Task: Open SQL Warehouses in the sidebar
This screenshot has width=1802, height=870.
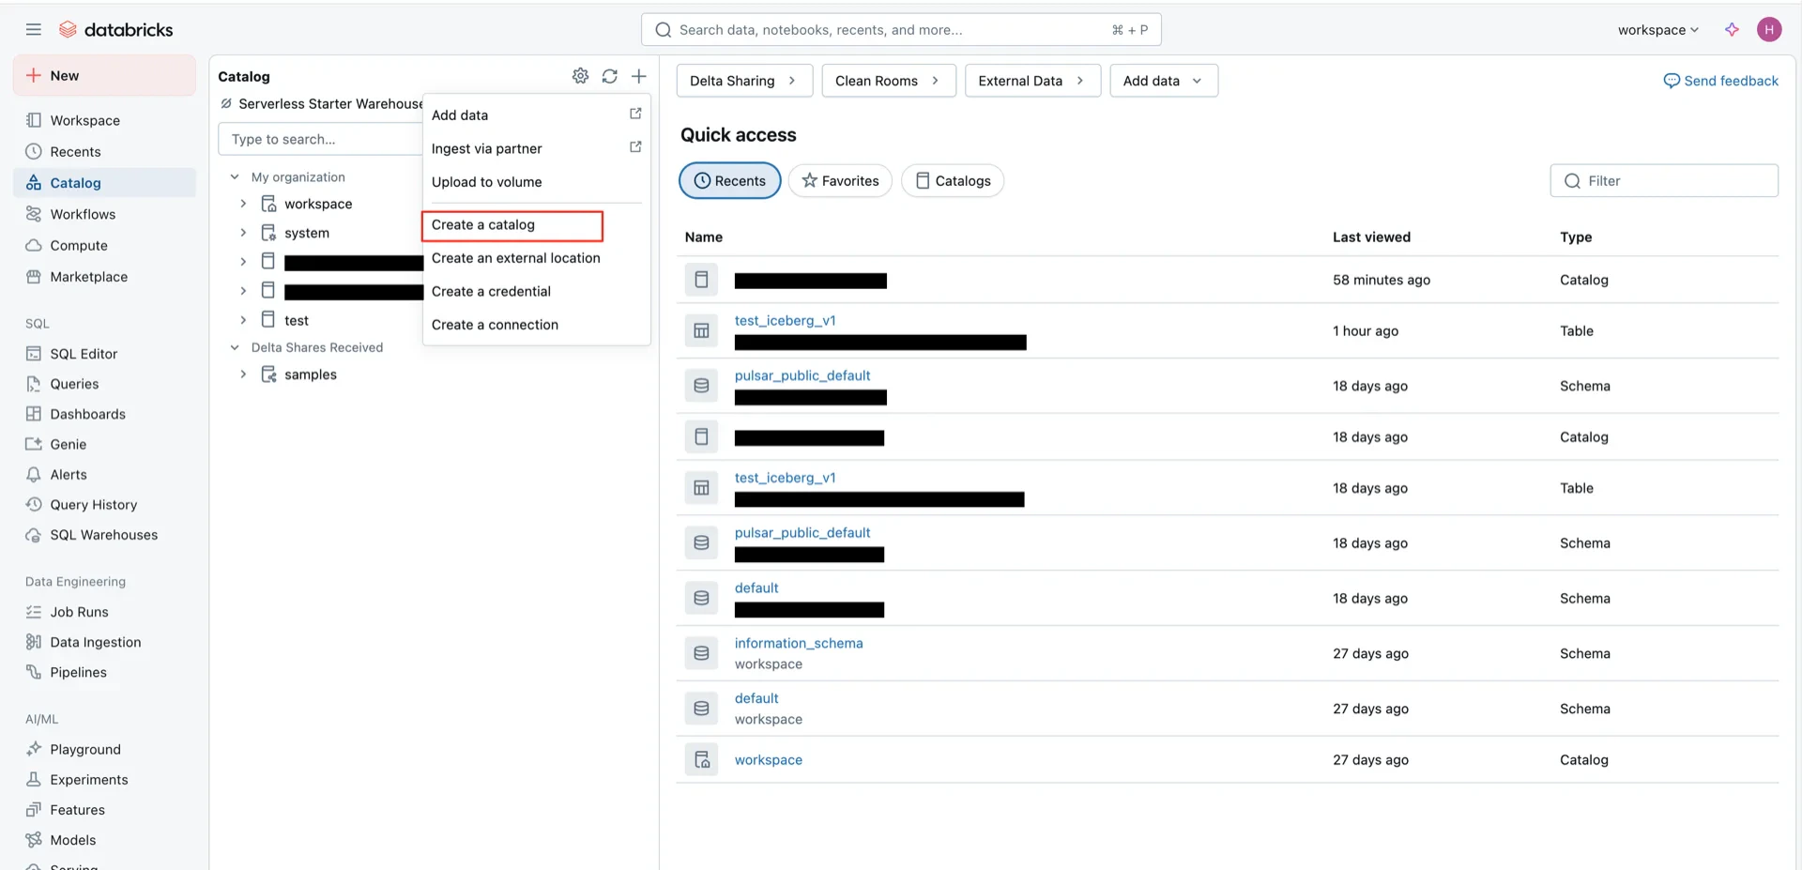Action: pyautogui.click(x=104, y=535)
